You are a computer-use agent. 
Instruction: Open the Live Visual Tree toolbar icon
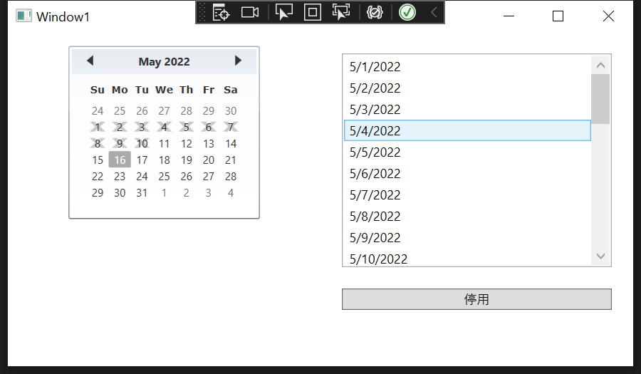222,12
